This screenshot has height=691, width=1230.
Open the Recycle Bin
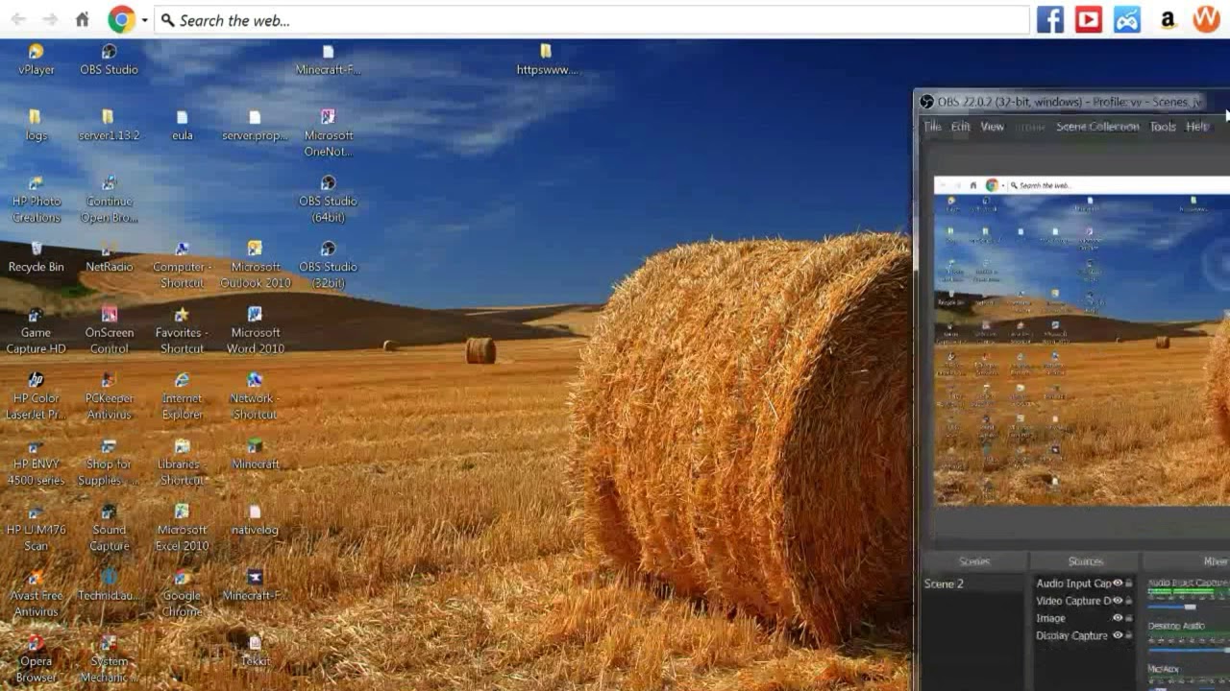click(36, 257)
